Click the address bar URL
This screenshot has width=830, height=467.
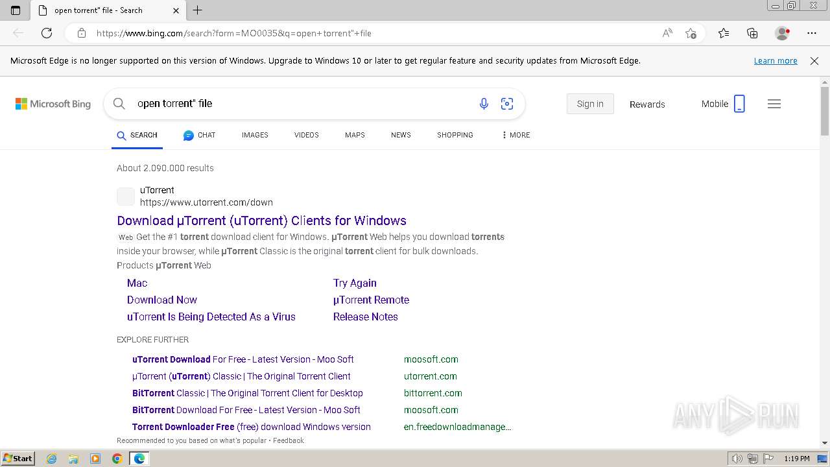pyautogui.click(x=234, y=33)
